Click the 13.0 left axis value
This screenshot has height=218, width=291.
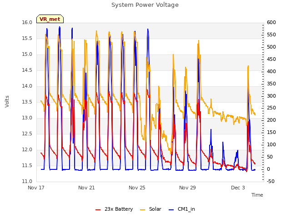tap(27, 118)
